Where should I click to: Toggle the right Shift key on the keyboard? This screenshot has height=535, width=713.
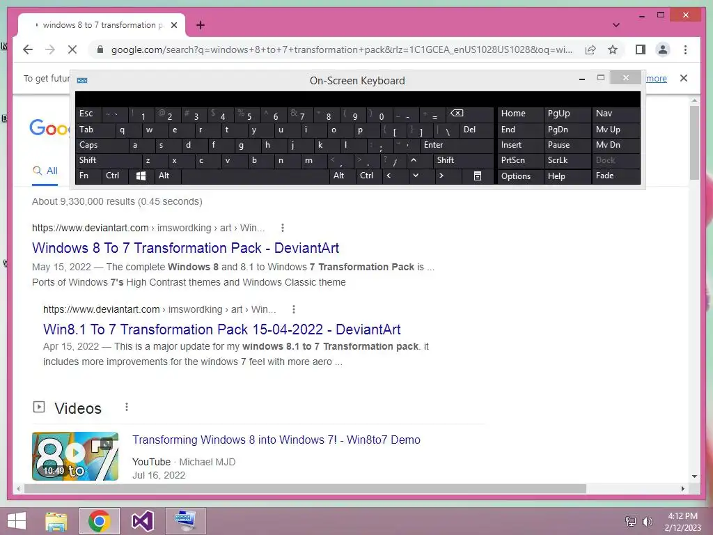463,160
